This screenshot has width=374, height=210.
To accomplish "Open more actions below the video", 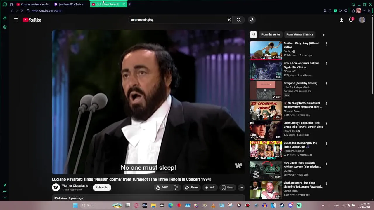I will click(241, 188).
